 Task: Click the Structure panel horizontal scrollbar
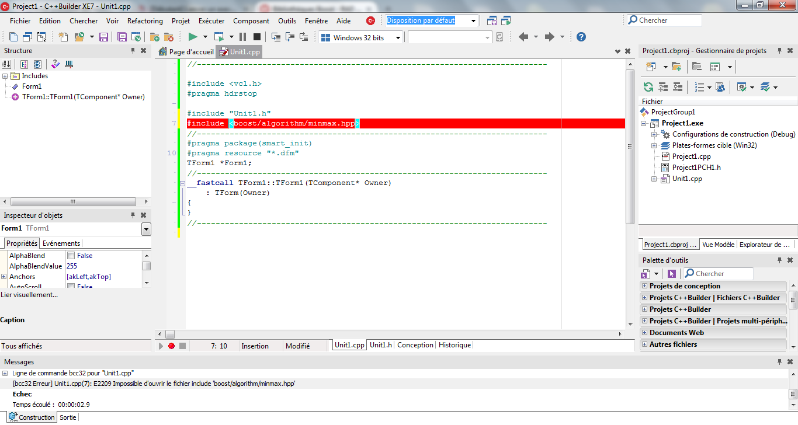72,201
